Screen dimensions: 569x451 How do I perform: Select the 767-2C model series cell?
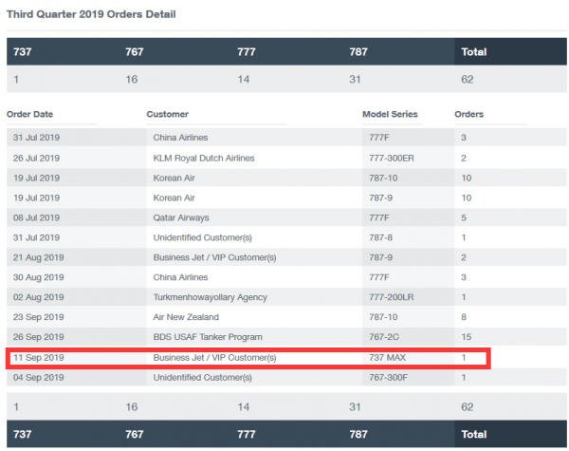(385, 337)
